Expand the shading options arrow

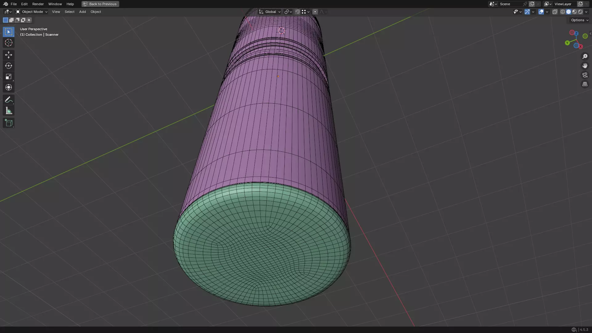click(x=586, y=12)
